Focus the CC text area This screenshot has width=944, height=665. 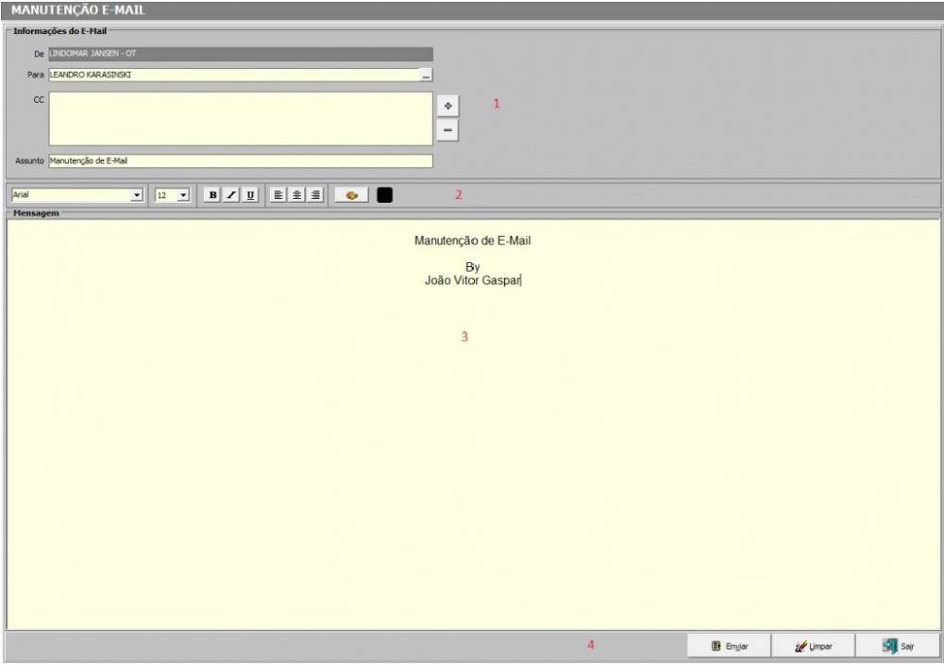point(241,119)
